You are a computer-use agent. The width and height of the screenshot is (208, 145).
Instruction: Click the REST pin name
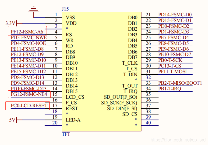(x=72, y=108)
